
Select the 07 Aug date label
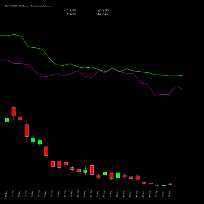pos(6,194)
